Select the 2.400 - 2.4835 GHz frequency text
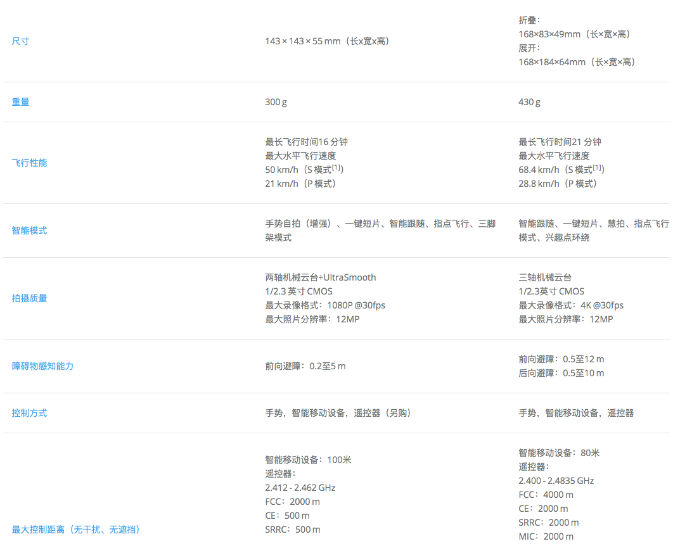Screen dimensions: 673x546 [x=556, y=481]
